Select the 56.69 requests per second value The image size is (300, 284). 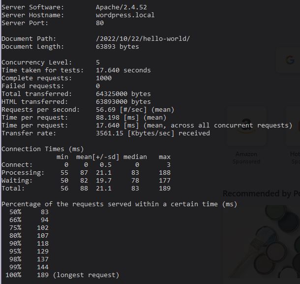pos(106,110)
